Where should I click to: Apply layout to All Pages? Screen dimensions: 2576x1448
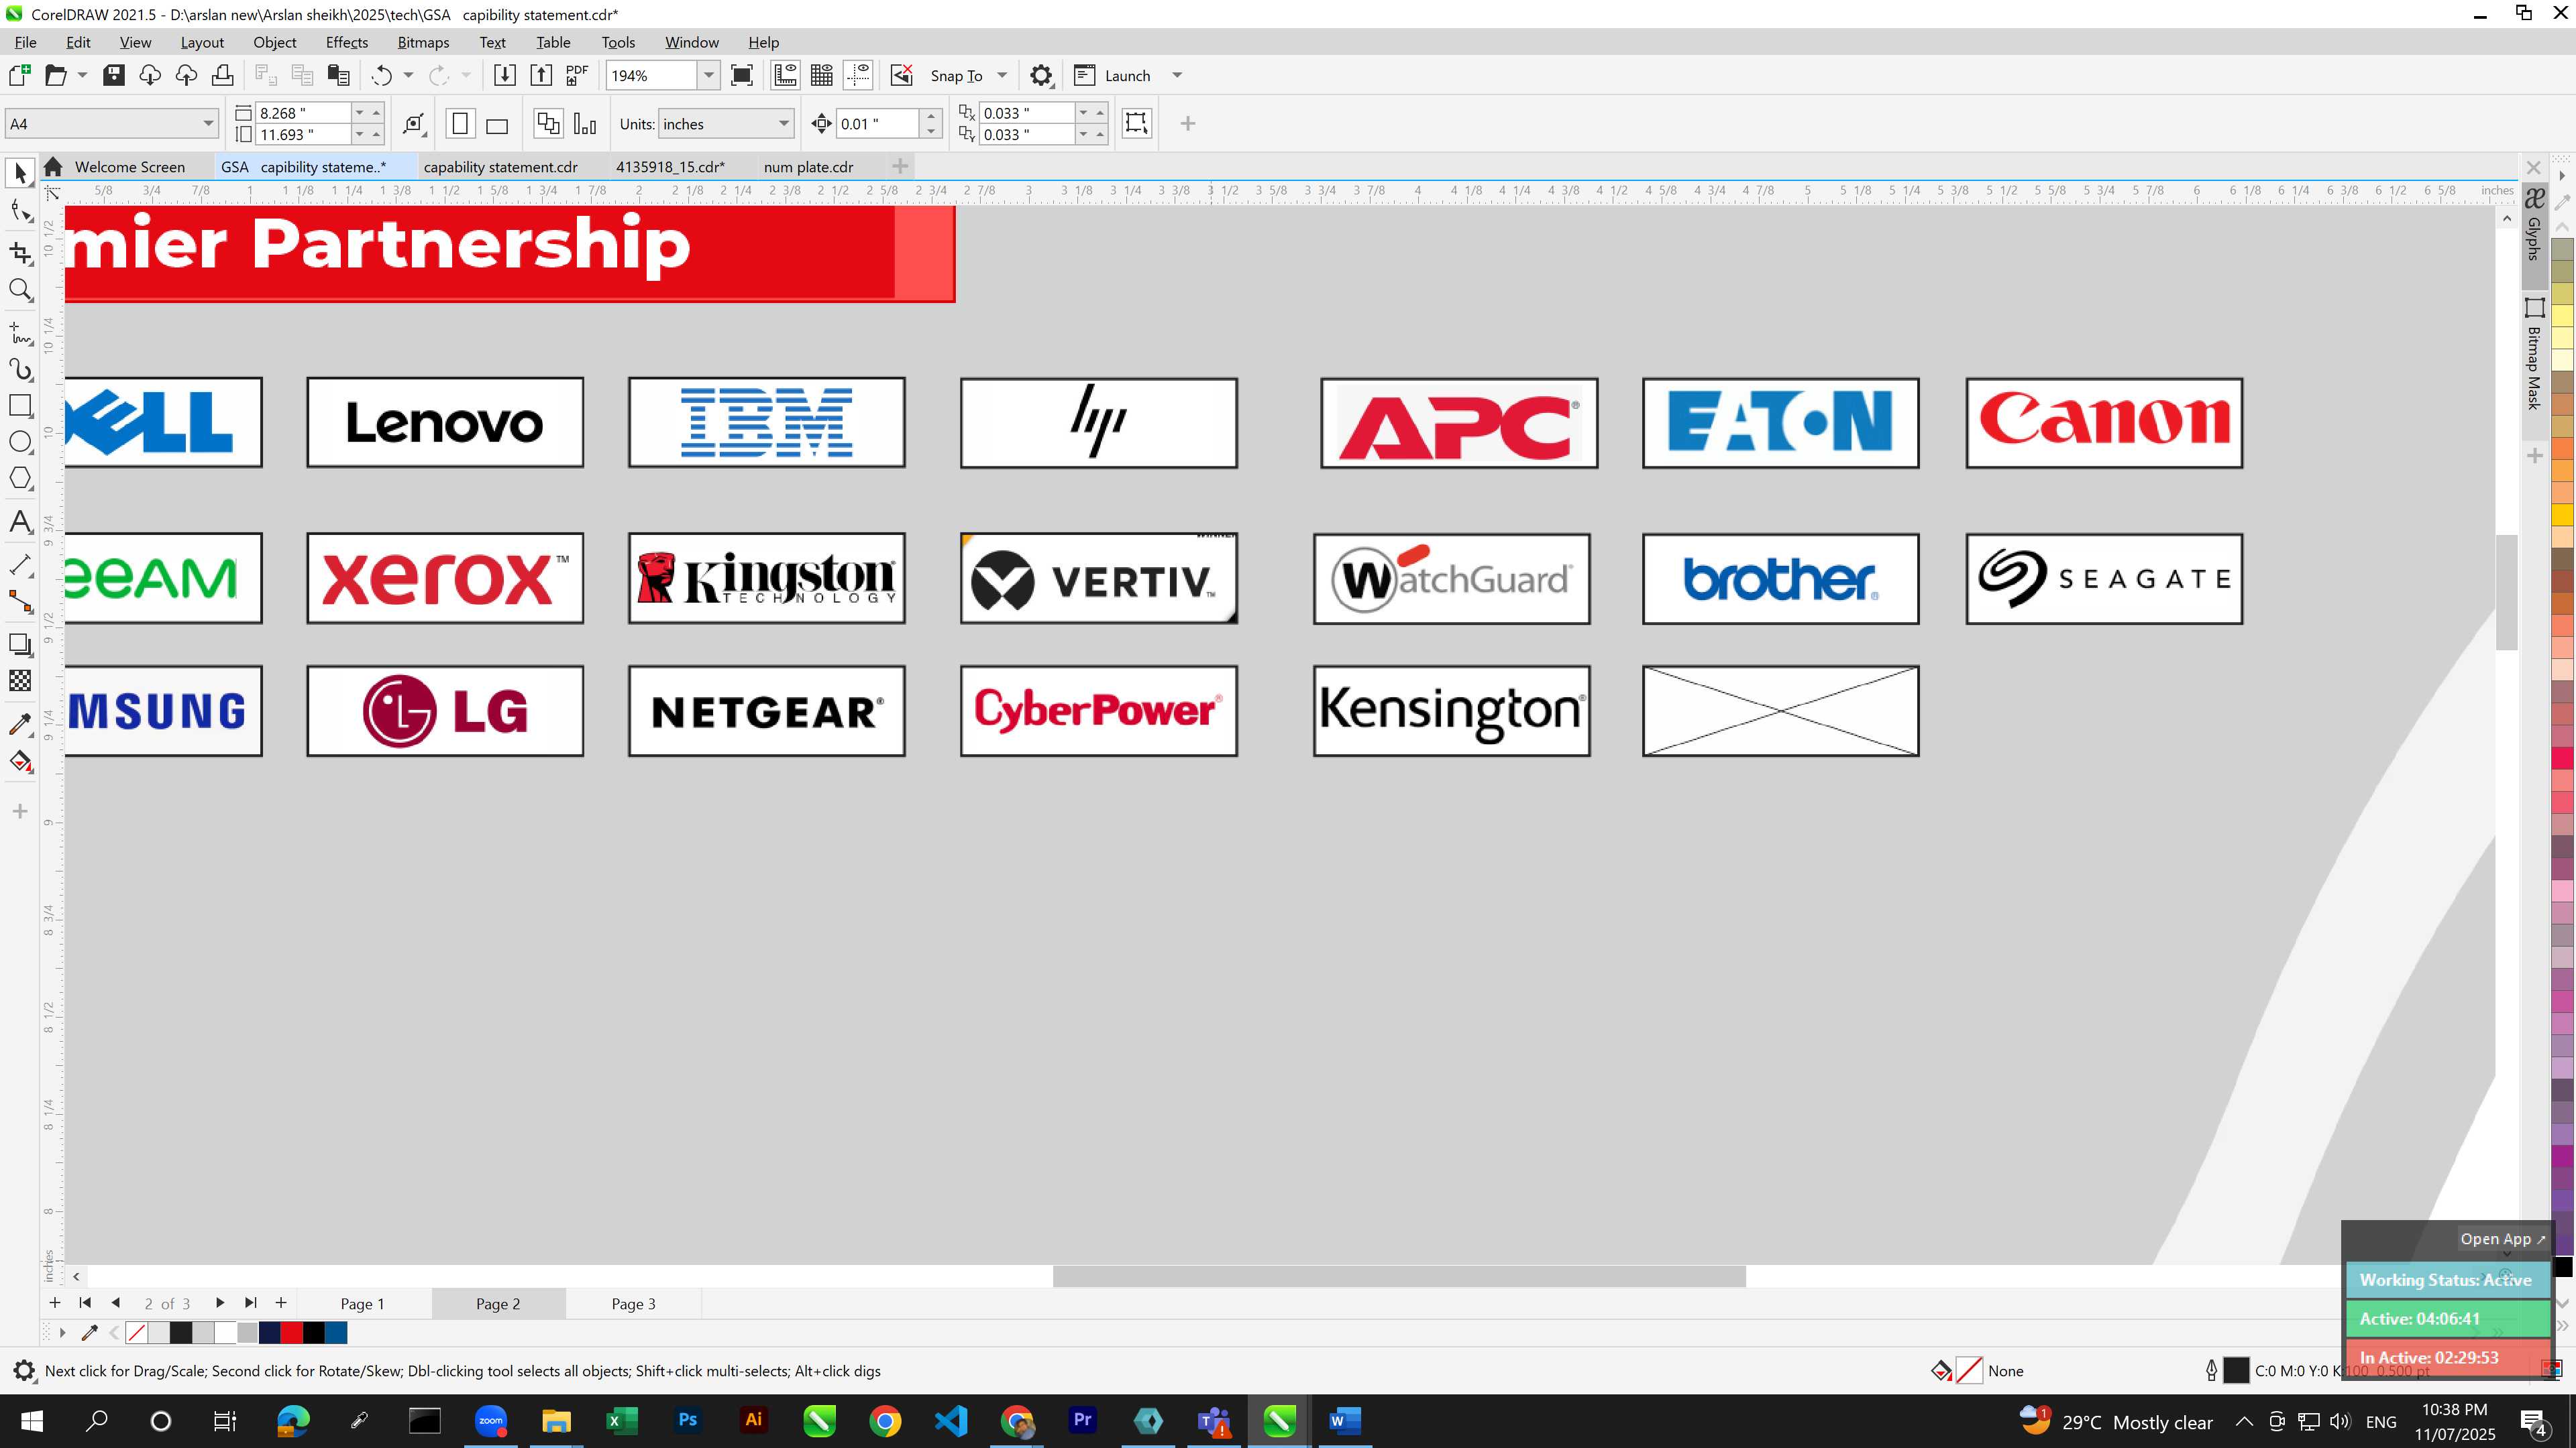coord(548,124)
